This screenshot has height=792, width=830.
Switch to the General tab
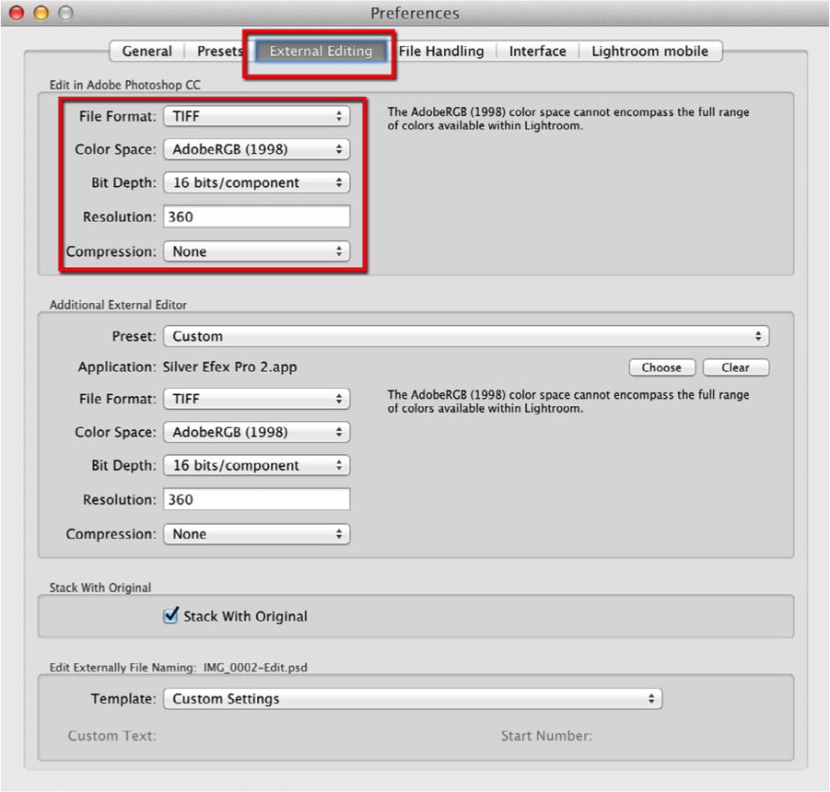146,52
